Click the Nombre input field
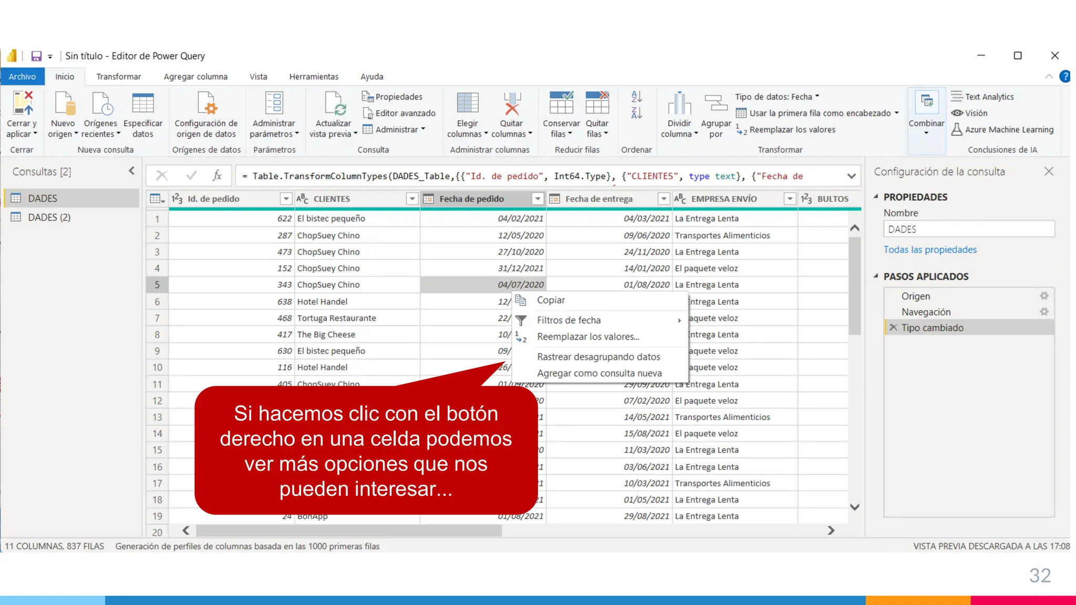1076x605 pixels. pos(968,229)
